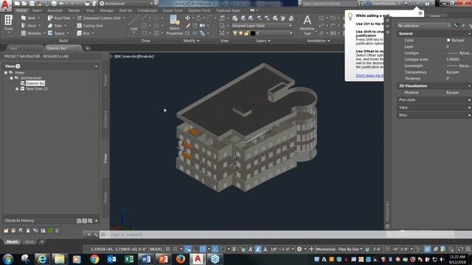Open Mechanical - Pipe By Size dropdown

click(x=339, y=249)
